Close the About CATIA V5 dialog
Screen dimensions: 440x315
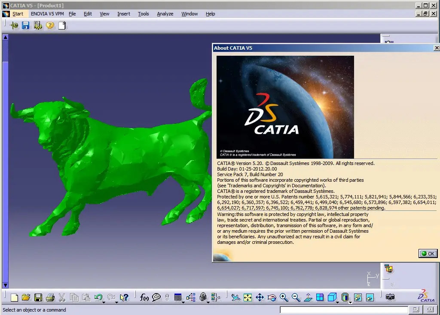tap(437, 48)
